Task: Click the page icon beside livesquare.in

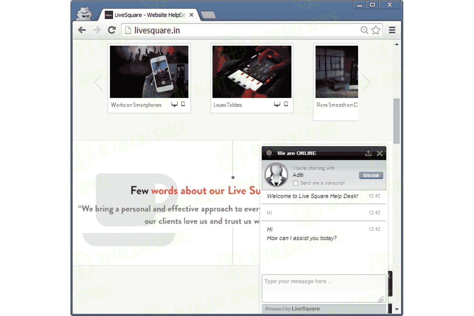Action: coord(128,30)
